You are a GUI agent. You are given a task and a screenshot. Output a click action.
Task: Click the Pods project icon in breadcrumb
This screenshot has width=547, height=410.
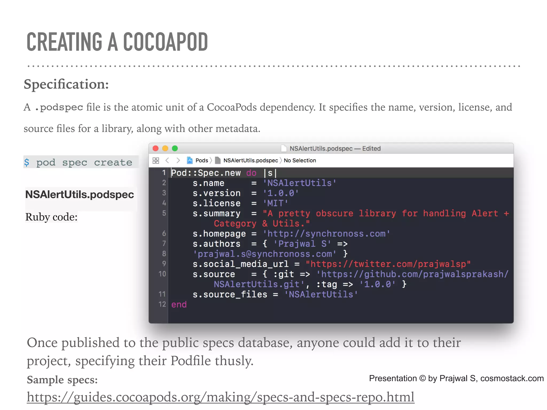(190, 160)
